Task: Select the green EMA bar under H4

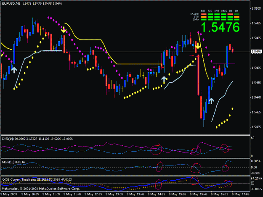Action: [x=236, y=19]
